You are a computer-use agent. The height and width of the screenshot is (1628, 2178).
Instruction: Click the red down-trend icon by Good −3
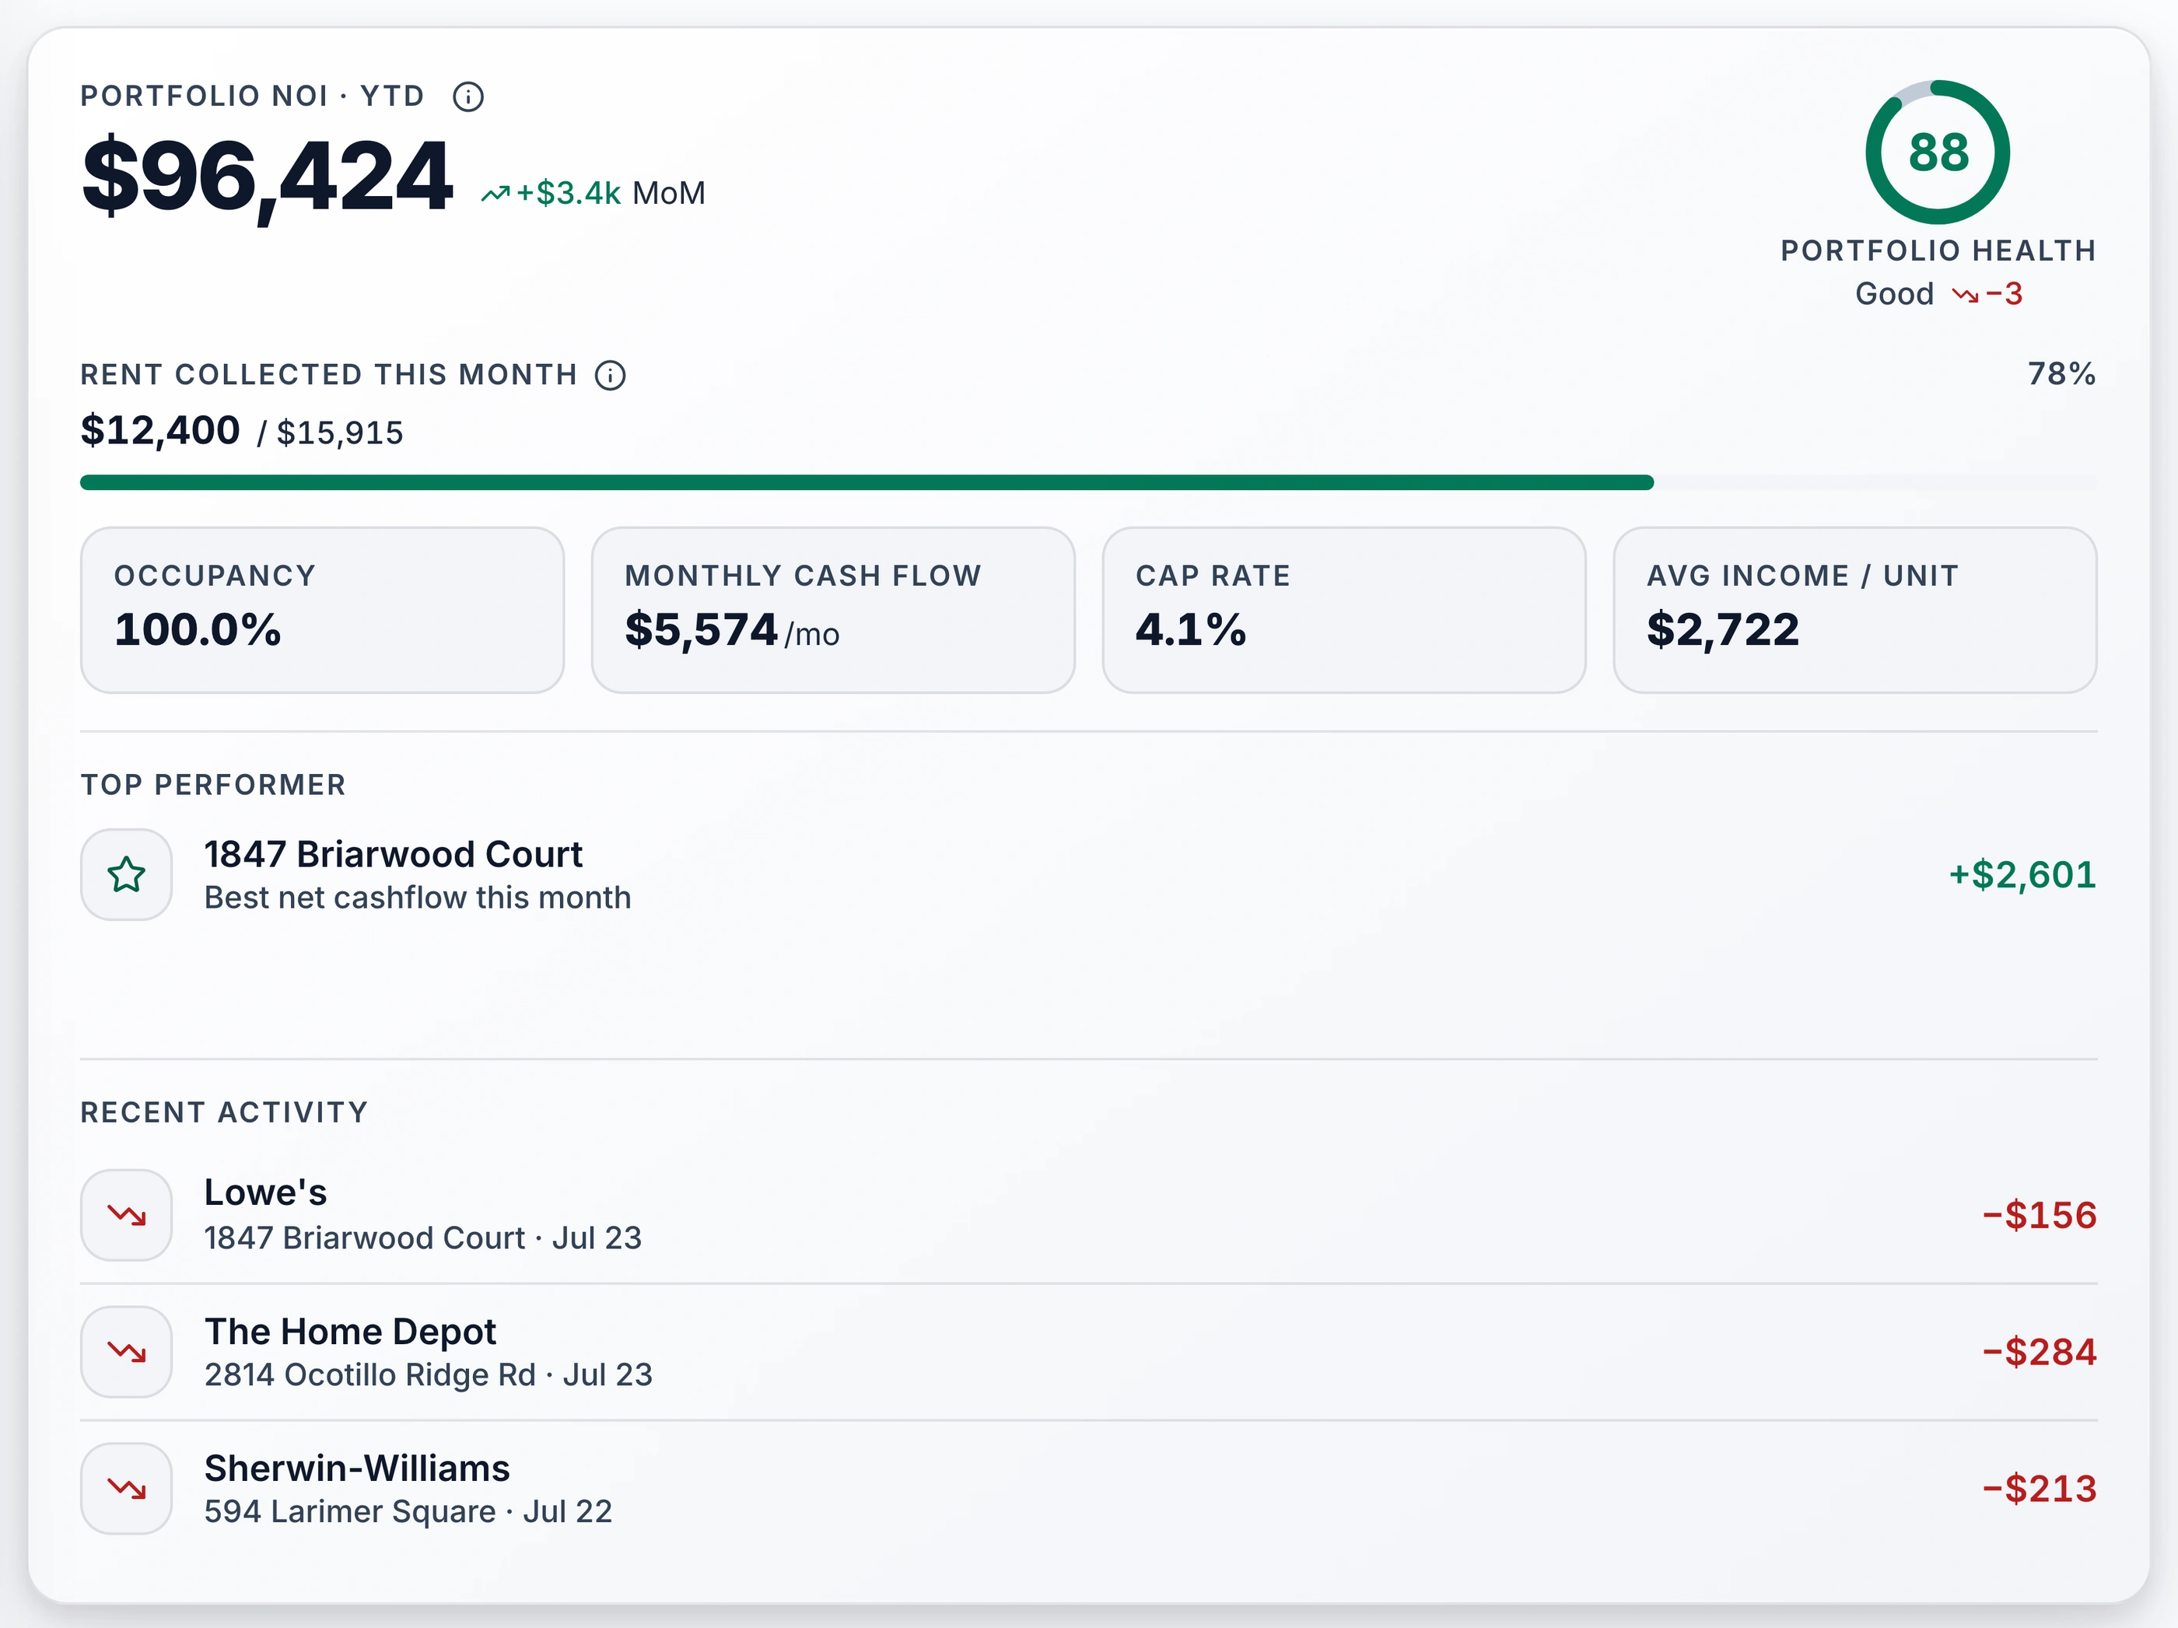click(x=1966, y=295)
